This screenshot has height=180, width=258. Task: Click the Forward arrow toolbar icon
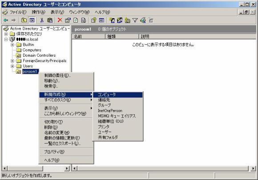point(13,20)
